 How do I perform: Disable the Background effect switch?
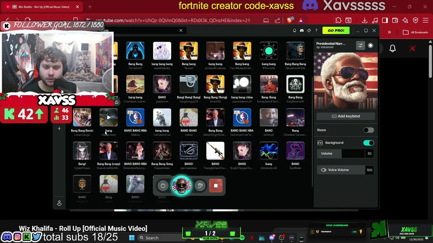[x=368, y=143]
